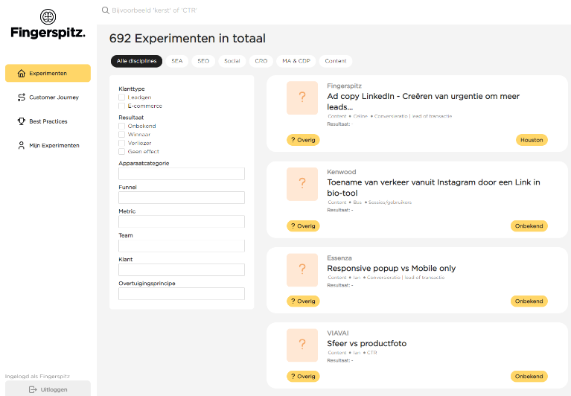
Task: Switch to the SEO discipline tab
Action: pyautogui.click(x=203, y=61)
